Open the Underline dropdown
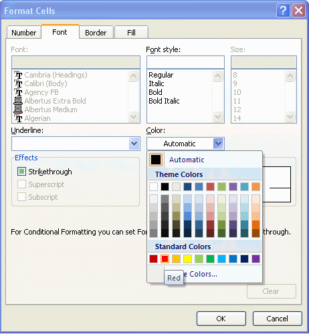Viewport: 309px width, 334px height. click(76, 144)
